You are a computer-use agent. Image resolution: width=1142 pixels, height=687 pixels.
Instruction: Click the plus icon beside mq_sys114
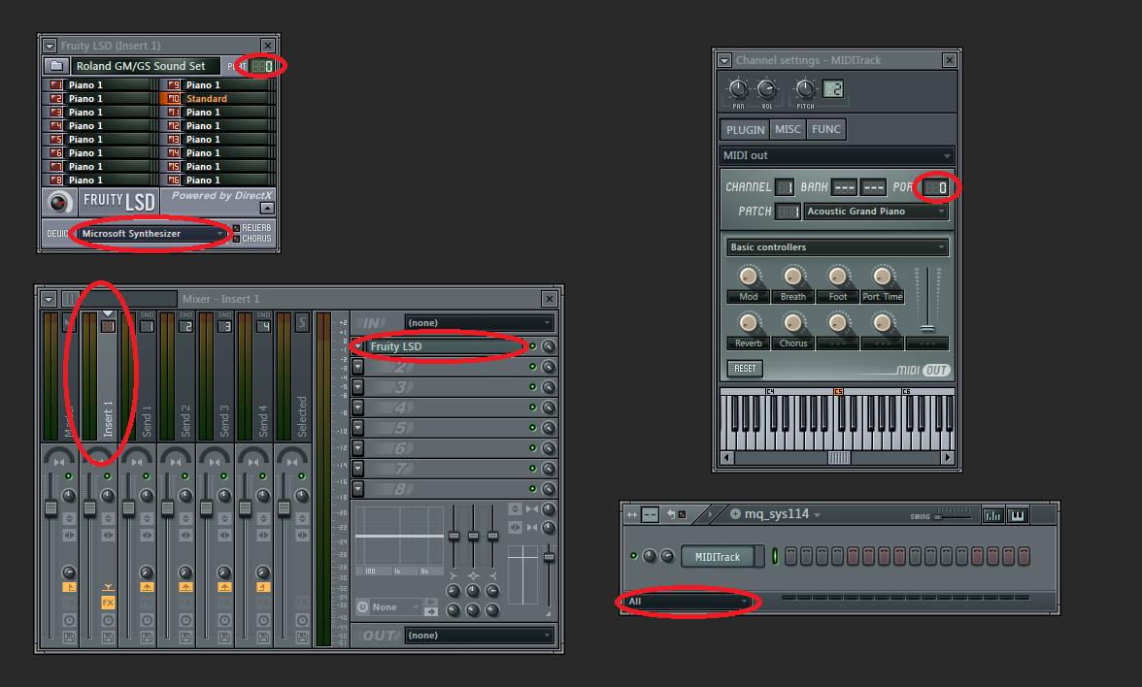(x=735, y=514)
